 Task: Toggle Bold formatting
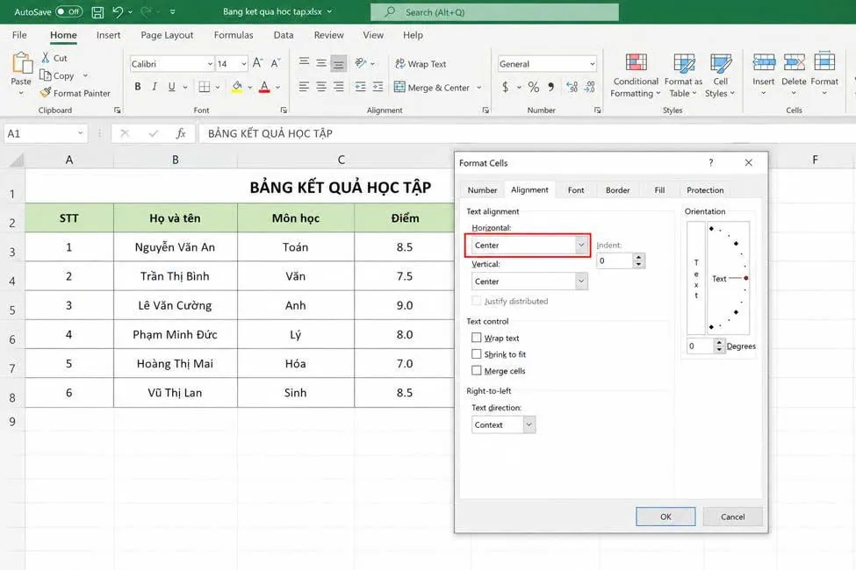coord(138,86)
